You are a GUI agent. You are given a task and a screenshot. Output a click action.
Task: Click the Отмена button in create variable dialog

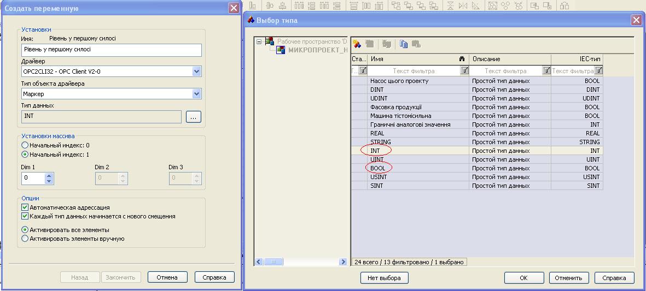167,277
